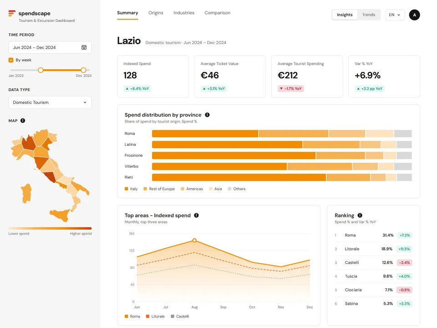Click the Roma stacked bar in distribution chart
Screen dimensions: 437x328
click(282, 133)
